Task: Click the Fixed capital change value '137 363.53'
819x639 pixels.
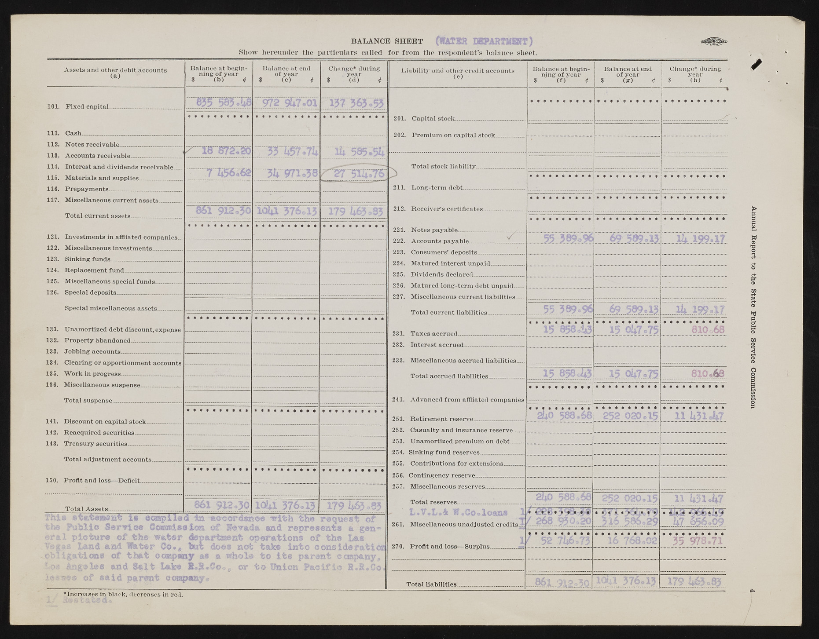Action: tap(357, 104)
